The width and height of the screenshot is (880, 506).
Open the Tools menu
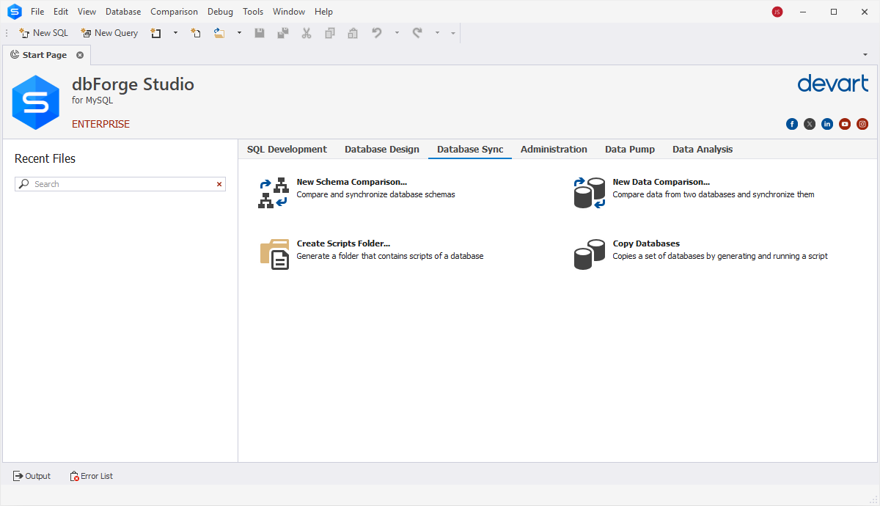[253, 12]
